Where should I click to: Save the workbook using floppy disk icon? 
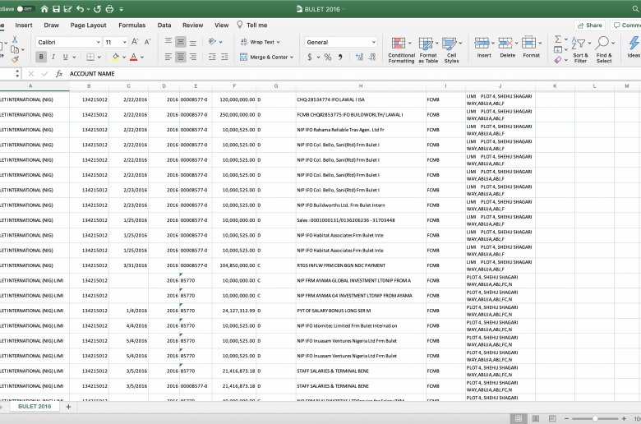(57, 9)
